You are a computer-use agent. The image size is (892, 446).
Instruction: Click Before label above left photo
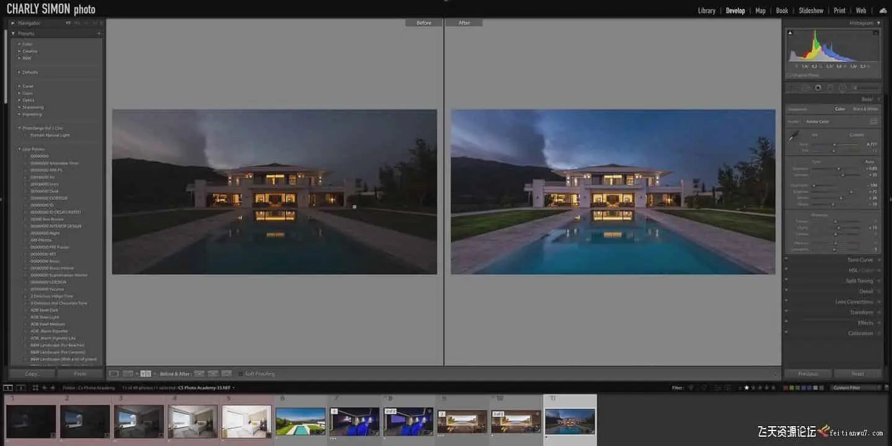pyautogui.click(x=424, y=23)
